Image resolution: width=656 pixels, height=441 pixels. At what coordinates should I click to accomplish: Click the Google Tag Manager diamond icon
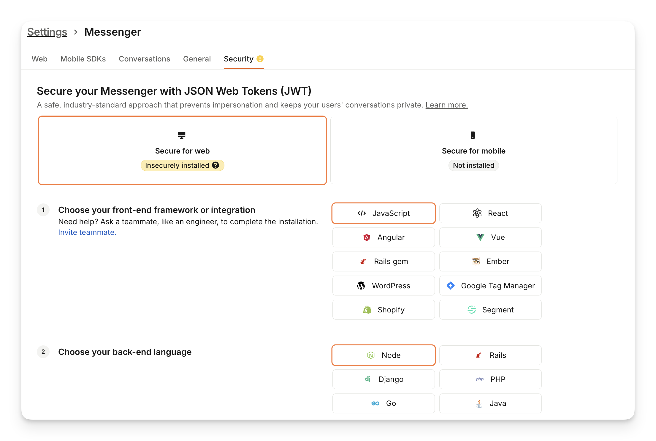(x=451, y=286)
